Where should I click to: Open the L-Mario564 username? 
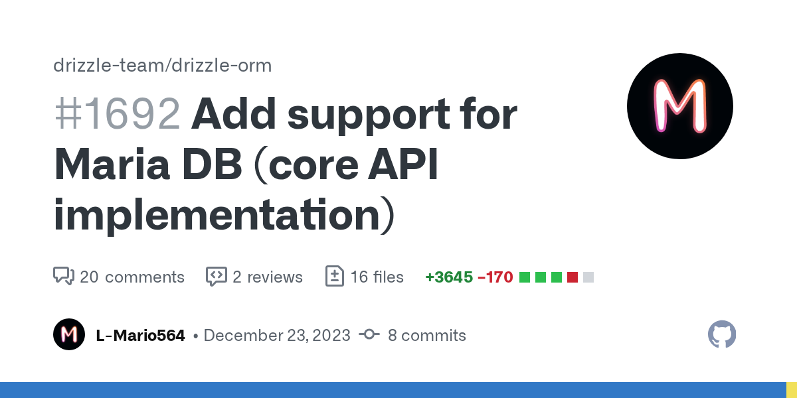[x=140, y=336]
